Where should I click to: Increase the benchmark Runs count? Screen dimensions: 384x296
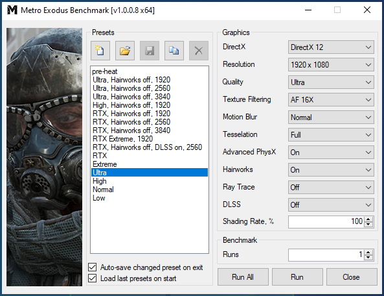point(368,252)
